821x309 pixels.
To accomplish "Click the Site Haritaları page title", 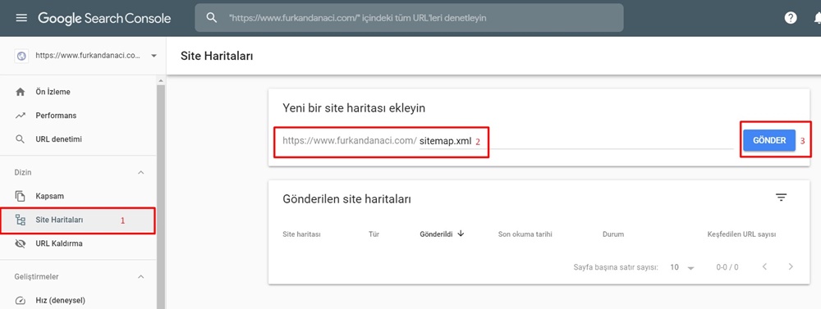I will pos(217,56).
